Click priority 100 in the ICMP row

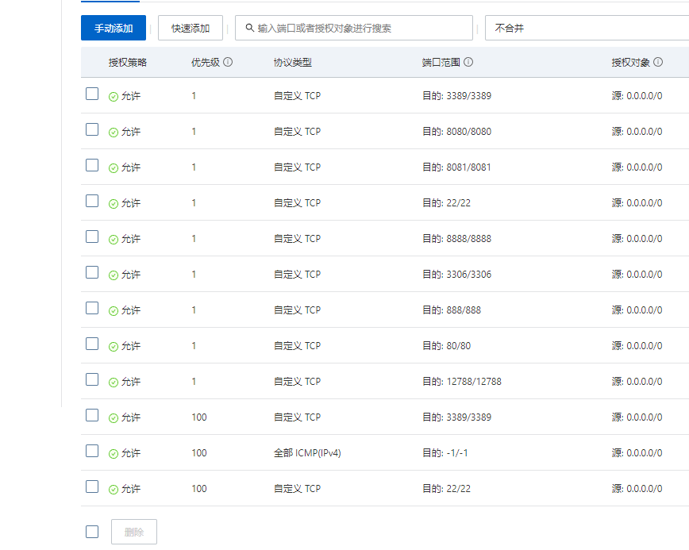(x=199, y=453)
